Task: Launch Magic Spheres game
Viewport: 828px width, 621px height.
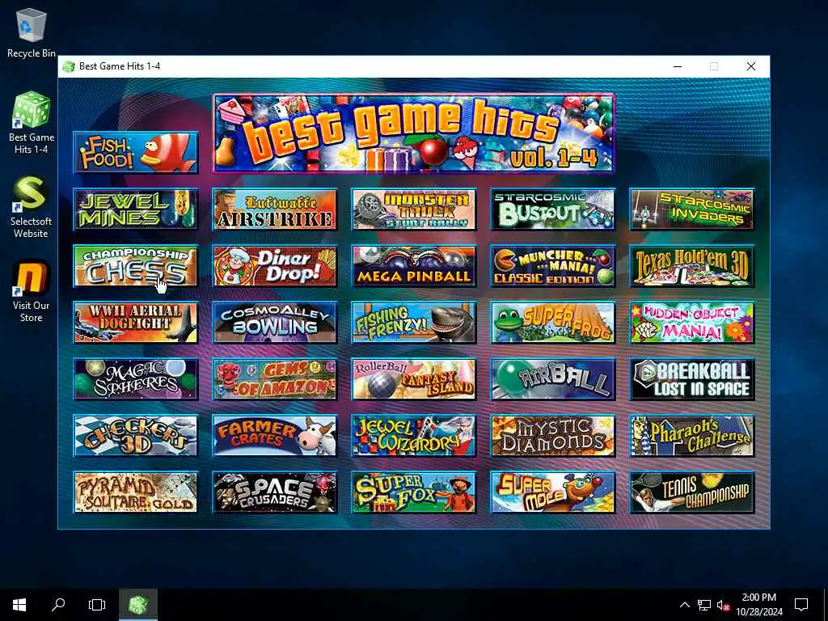Action: point(136,379)
